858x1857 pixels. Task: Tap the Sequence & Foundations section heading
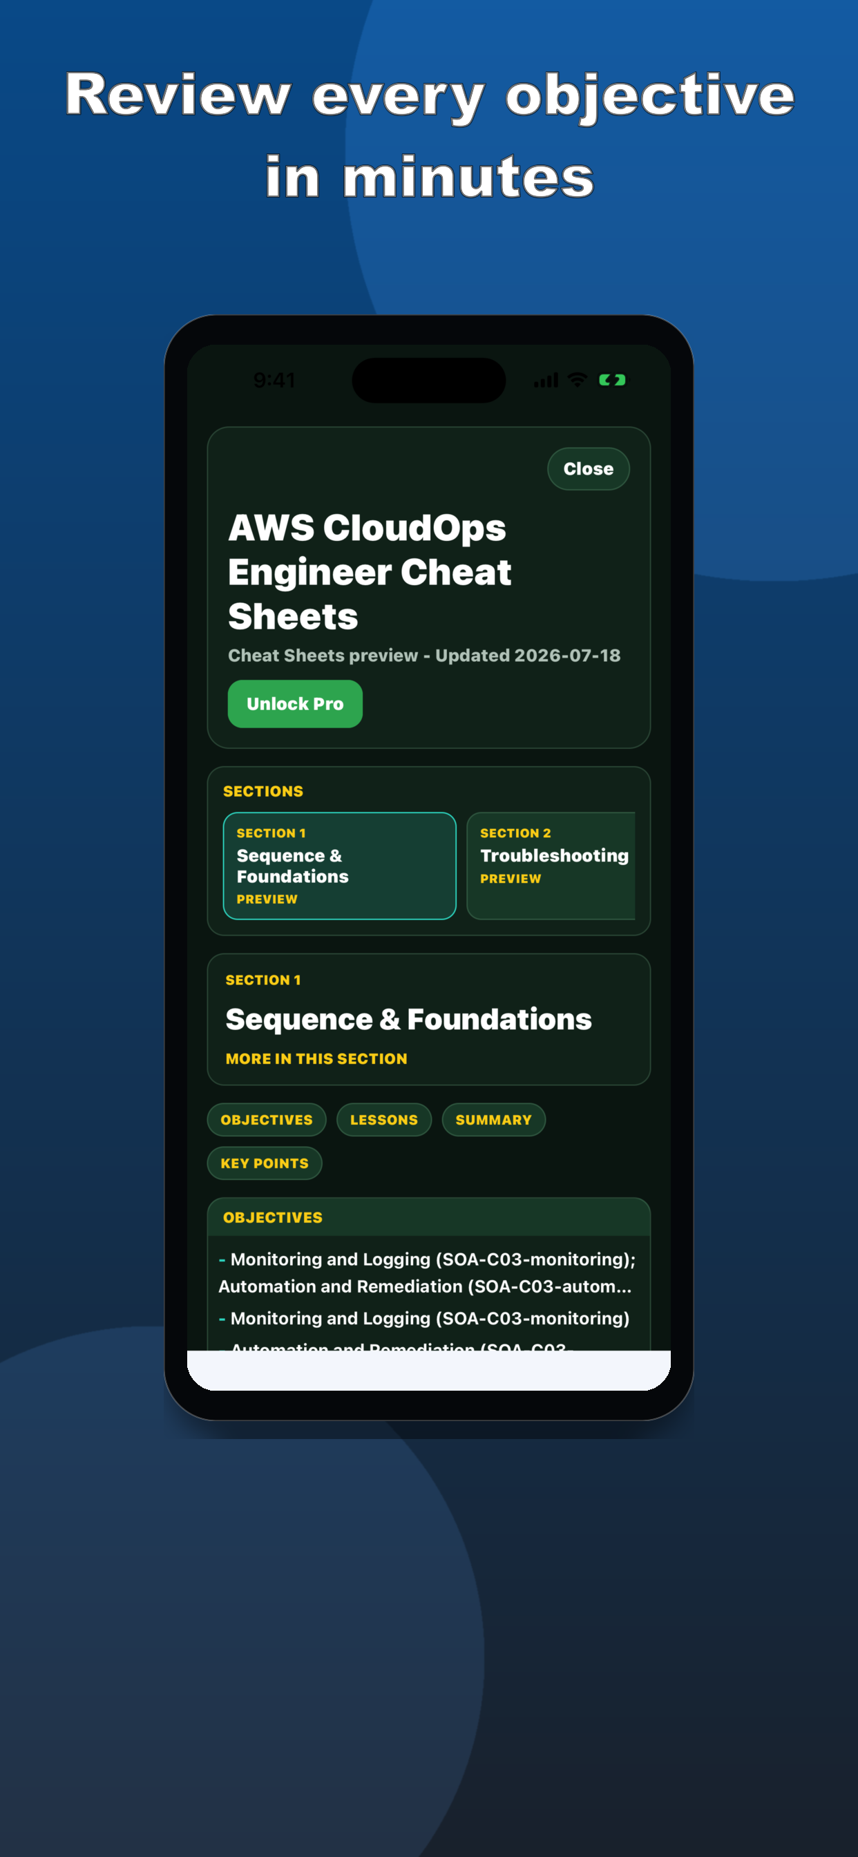(408, 1018)
